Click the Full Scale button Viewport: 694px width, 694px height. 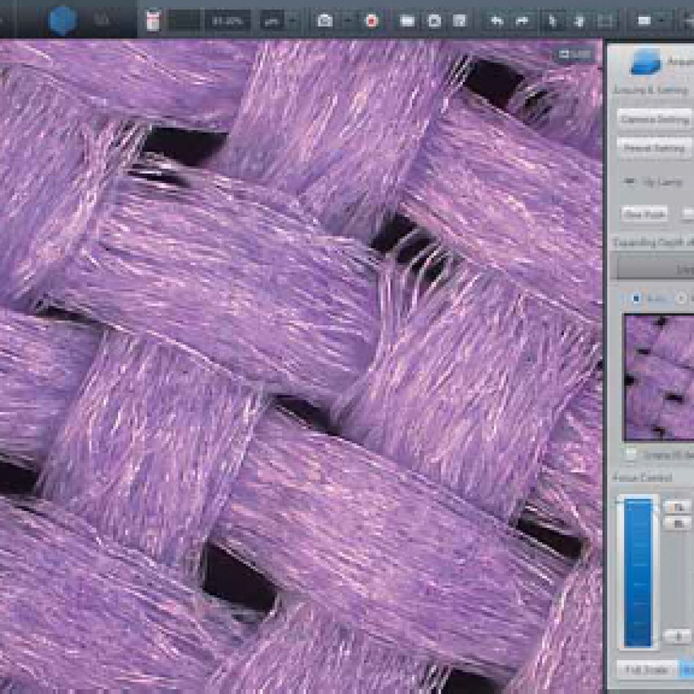coord(647,670)
